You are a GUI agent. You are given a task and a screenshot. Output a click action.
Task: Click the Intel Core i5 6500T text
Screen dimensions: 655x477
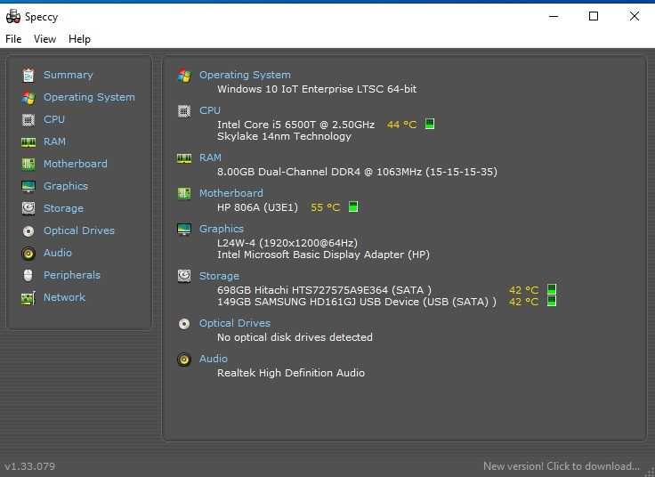click(295, 125)
